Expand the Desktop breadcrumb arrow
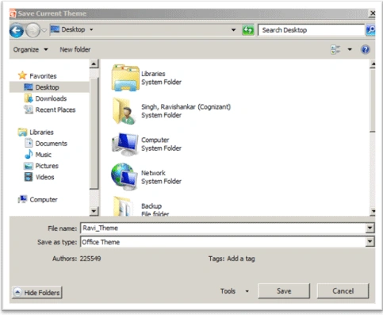The height and width of the screenshot is (315, 383). 91,29
